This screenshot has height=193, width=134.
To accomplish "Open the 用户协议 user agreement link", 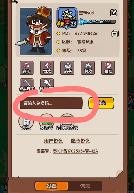I will pyautogui.click(x=53, y=141).
